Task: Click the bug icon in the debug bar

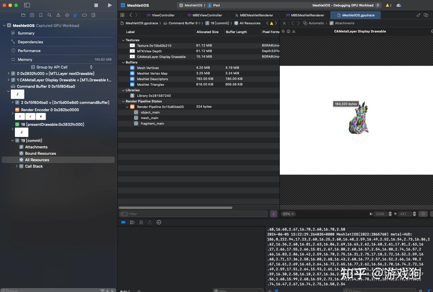Action: tap(141, 222)
